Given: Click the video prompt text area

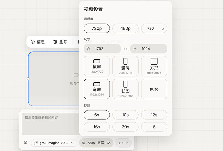Looking at the screenshot, I should 50,124.
